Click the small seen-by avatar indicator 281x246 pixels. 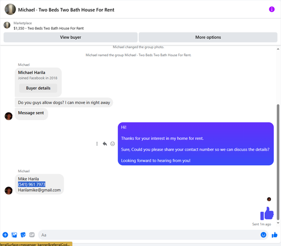(x=269, y=199)
